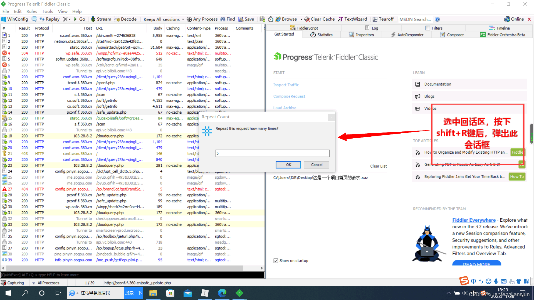534x300 pixels.
Task: Open the remove sessions dropdown arrow
Action: pyautogui.click(x=69, y=19)
